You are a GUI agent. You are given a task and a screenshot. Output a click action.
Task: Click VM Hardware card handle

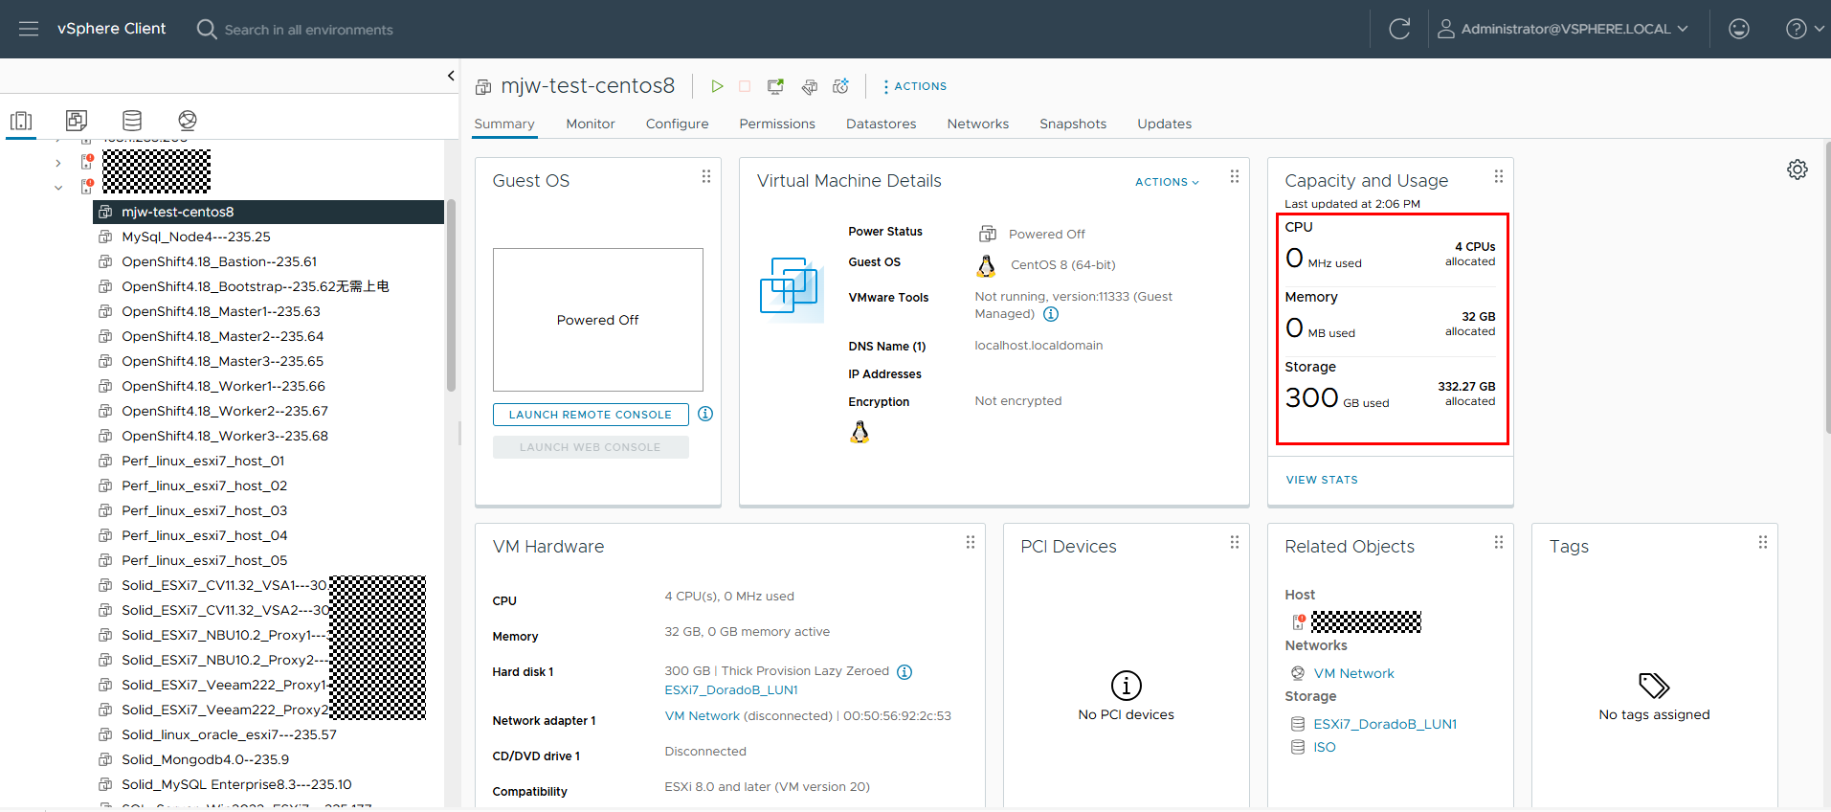pyautogui.click(x=971, y=542)
